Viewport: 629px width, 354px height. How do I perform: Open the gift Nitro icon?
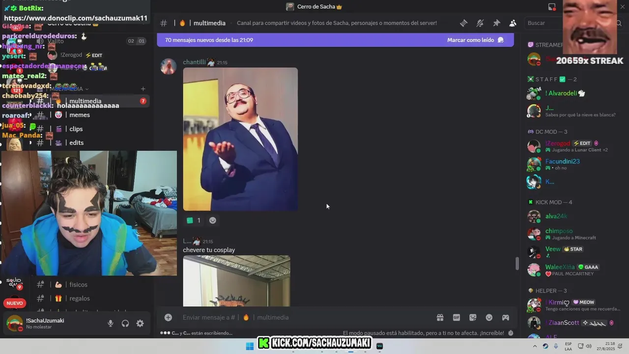pyautogui.click(x=440, y=318)
